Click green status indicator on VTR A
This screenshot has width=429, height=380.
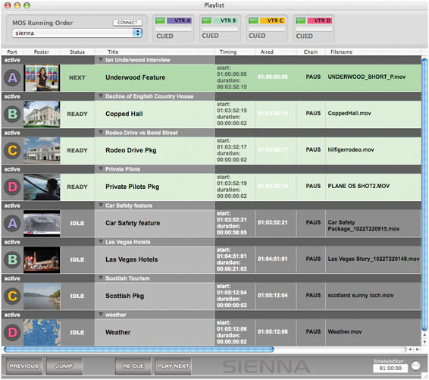(160, 20)
